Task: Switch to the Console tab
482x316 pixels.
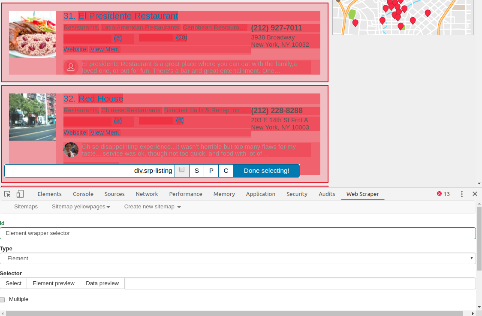Action: pos(83,194)
